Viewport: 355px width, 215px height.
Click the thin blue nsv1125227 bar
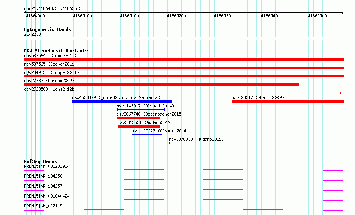147,135
